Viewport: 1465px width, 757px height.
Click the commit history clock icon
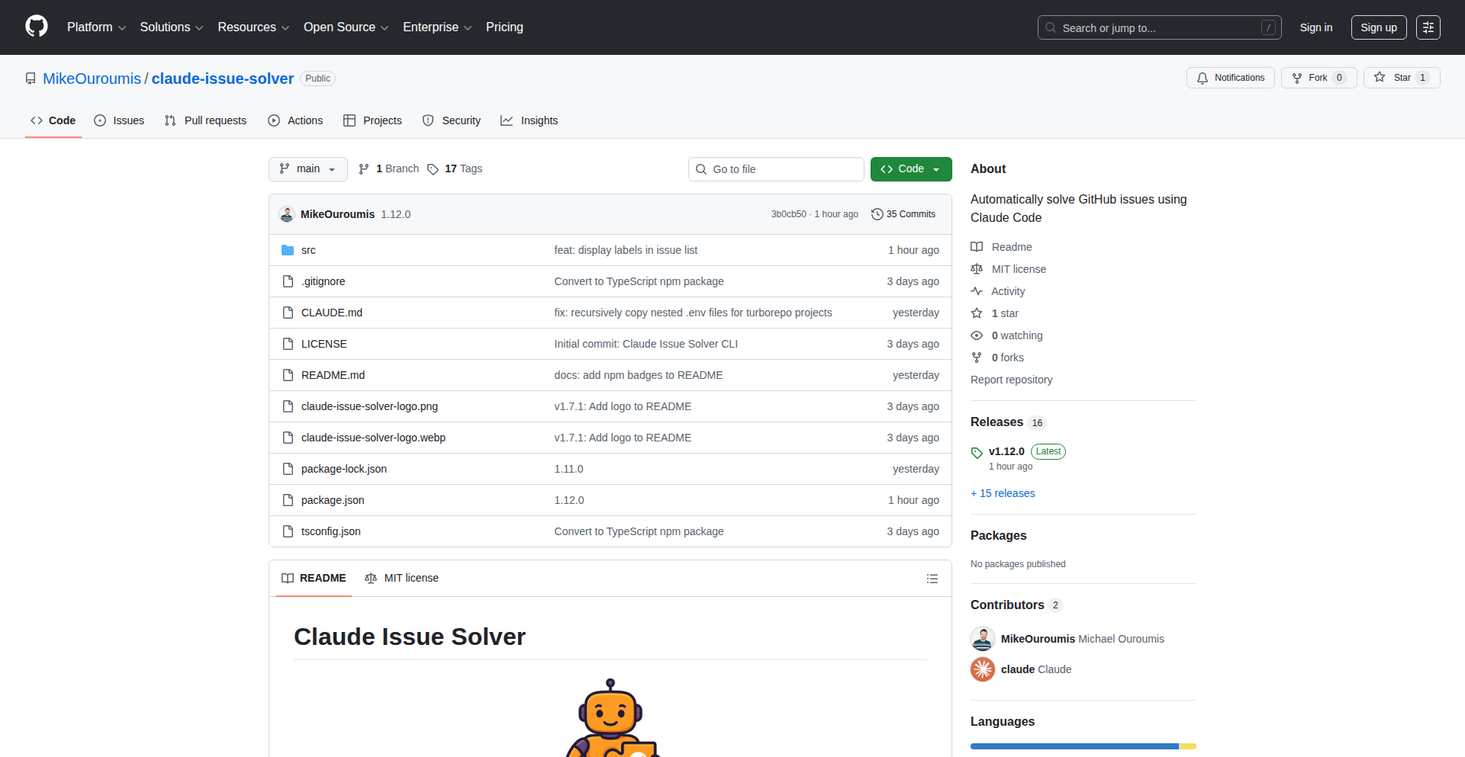click(876, 214)
